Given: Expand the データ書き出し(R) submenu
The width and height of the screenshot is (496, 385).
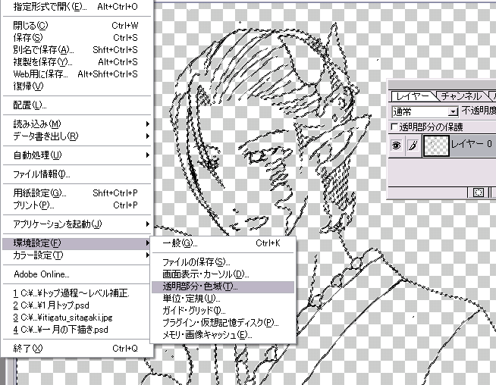Looking at the screenshot, I should click(77, 136).
